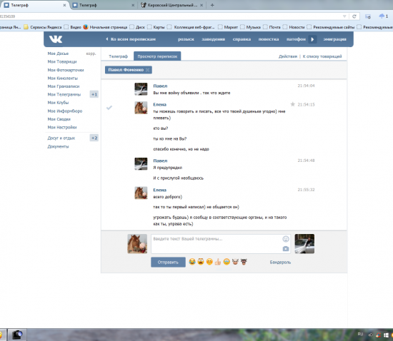Open Мои Киноленты in sidebar
This screenshot has width=393, height=341.
tap(62, 78)
